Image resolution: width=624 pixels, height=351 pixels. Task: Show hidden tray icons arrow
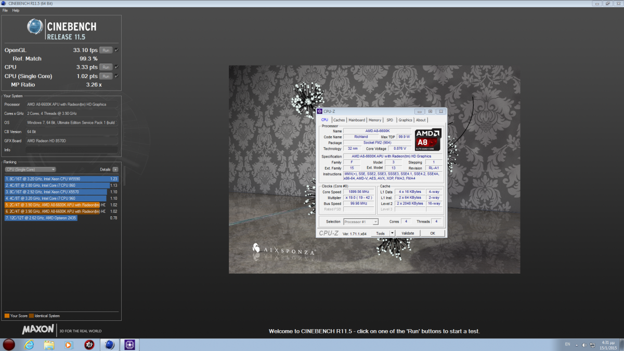577,345
